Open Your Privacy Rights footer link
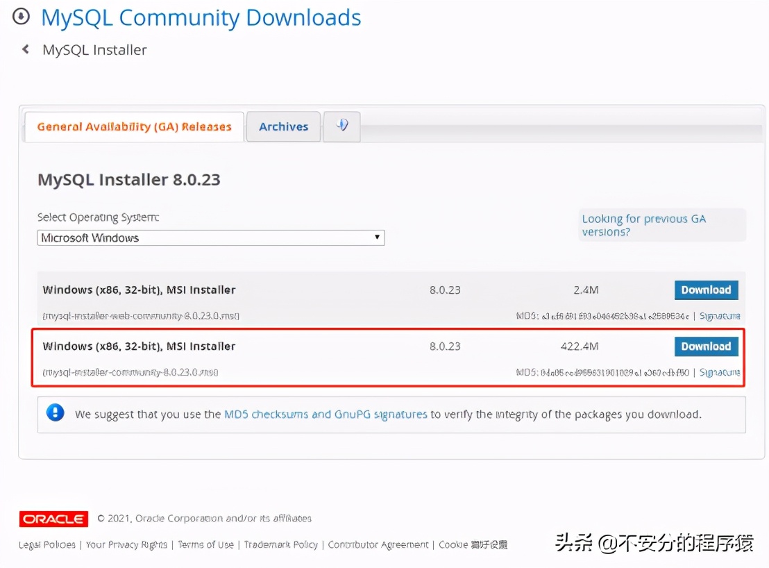Viewport: 769px width, 568px height. 126,544
